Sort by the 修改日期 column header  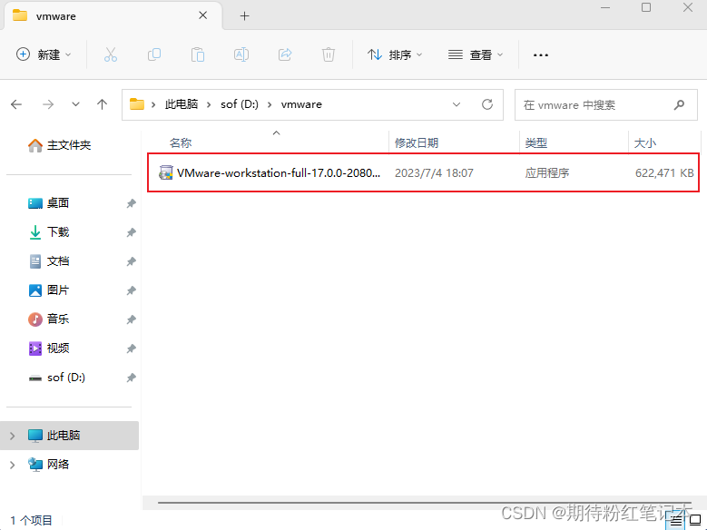[417, 143]
